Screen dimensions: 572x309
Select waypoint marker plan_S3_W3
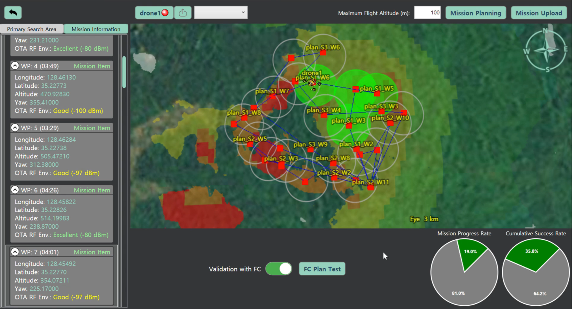pos(381,112)
